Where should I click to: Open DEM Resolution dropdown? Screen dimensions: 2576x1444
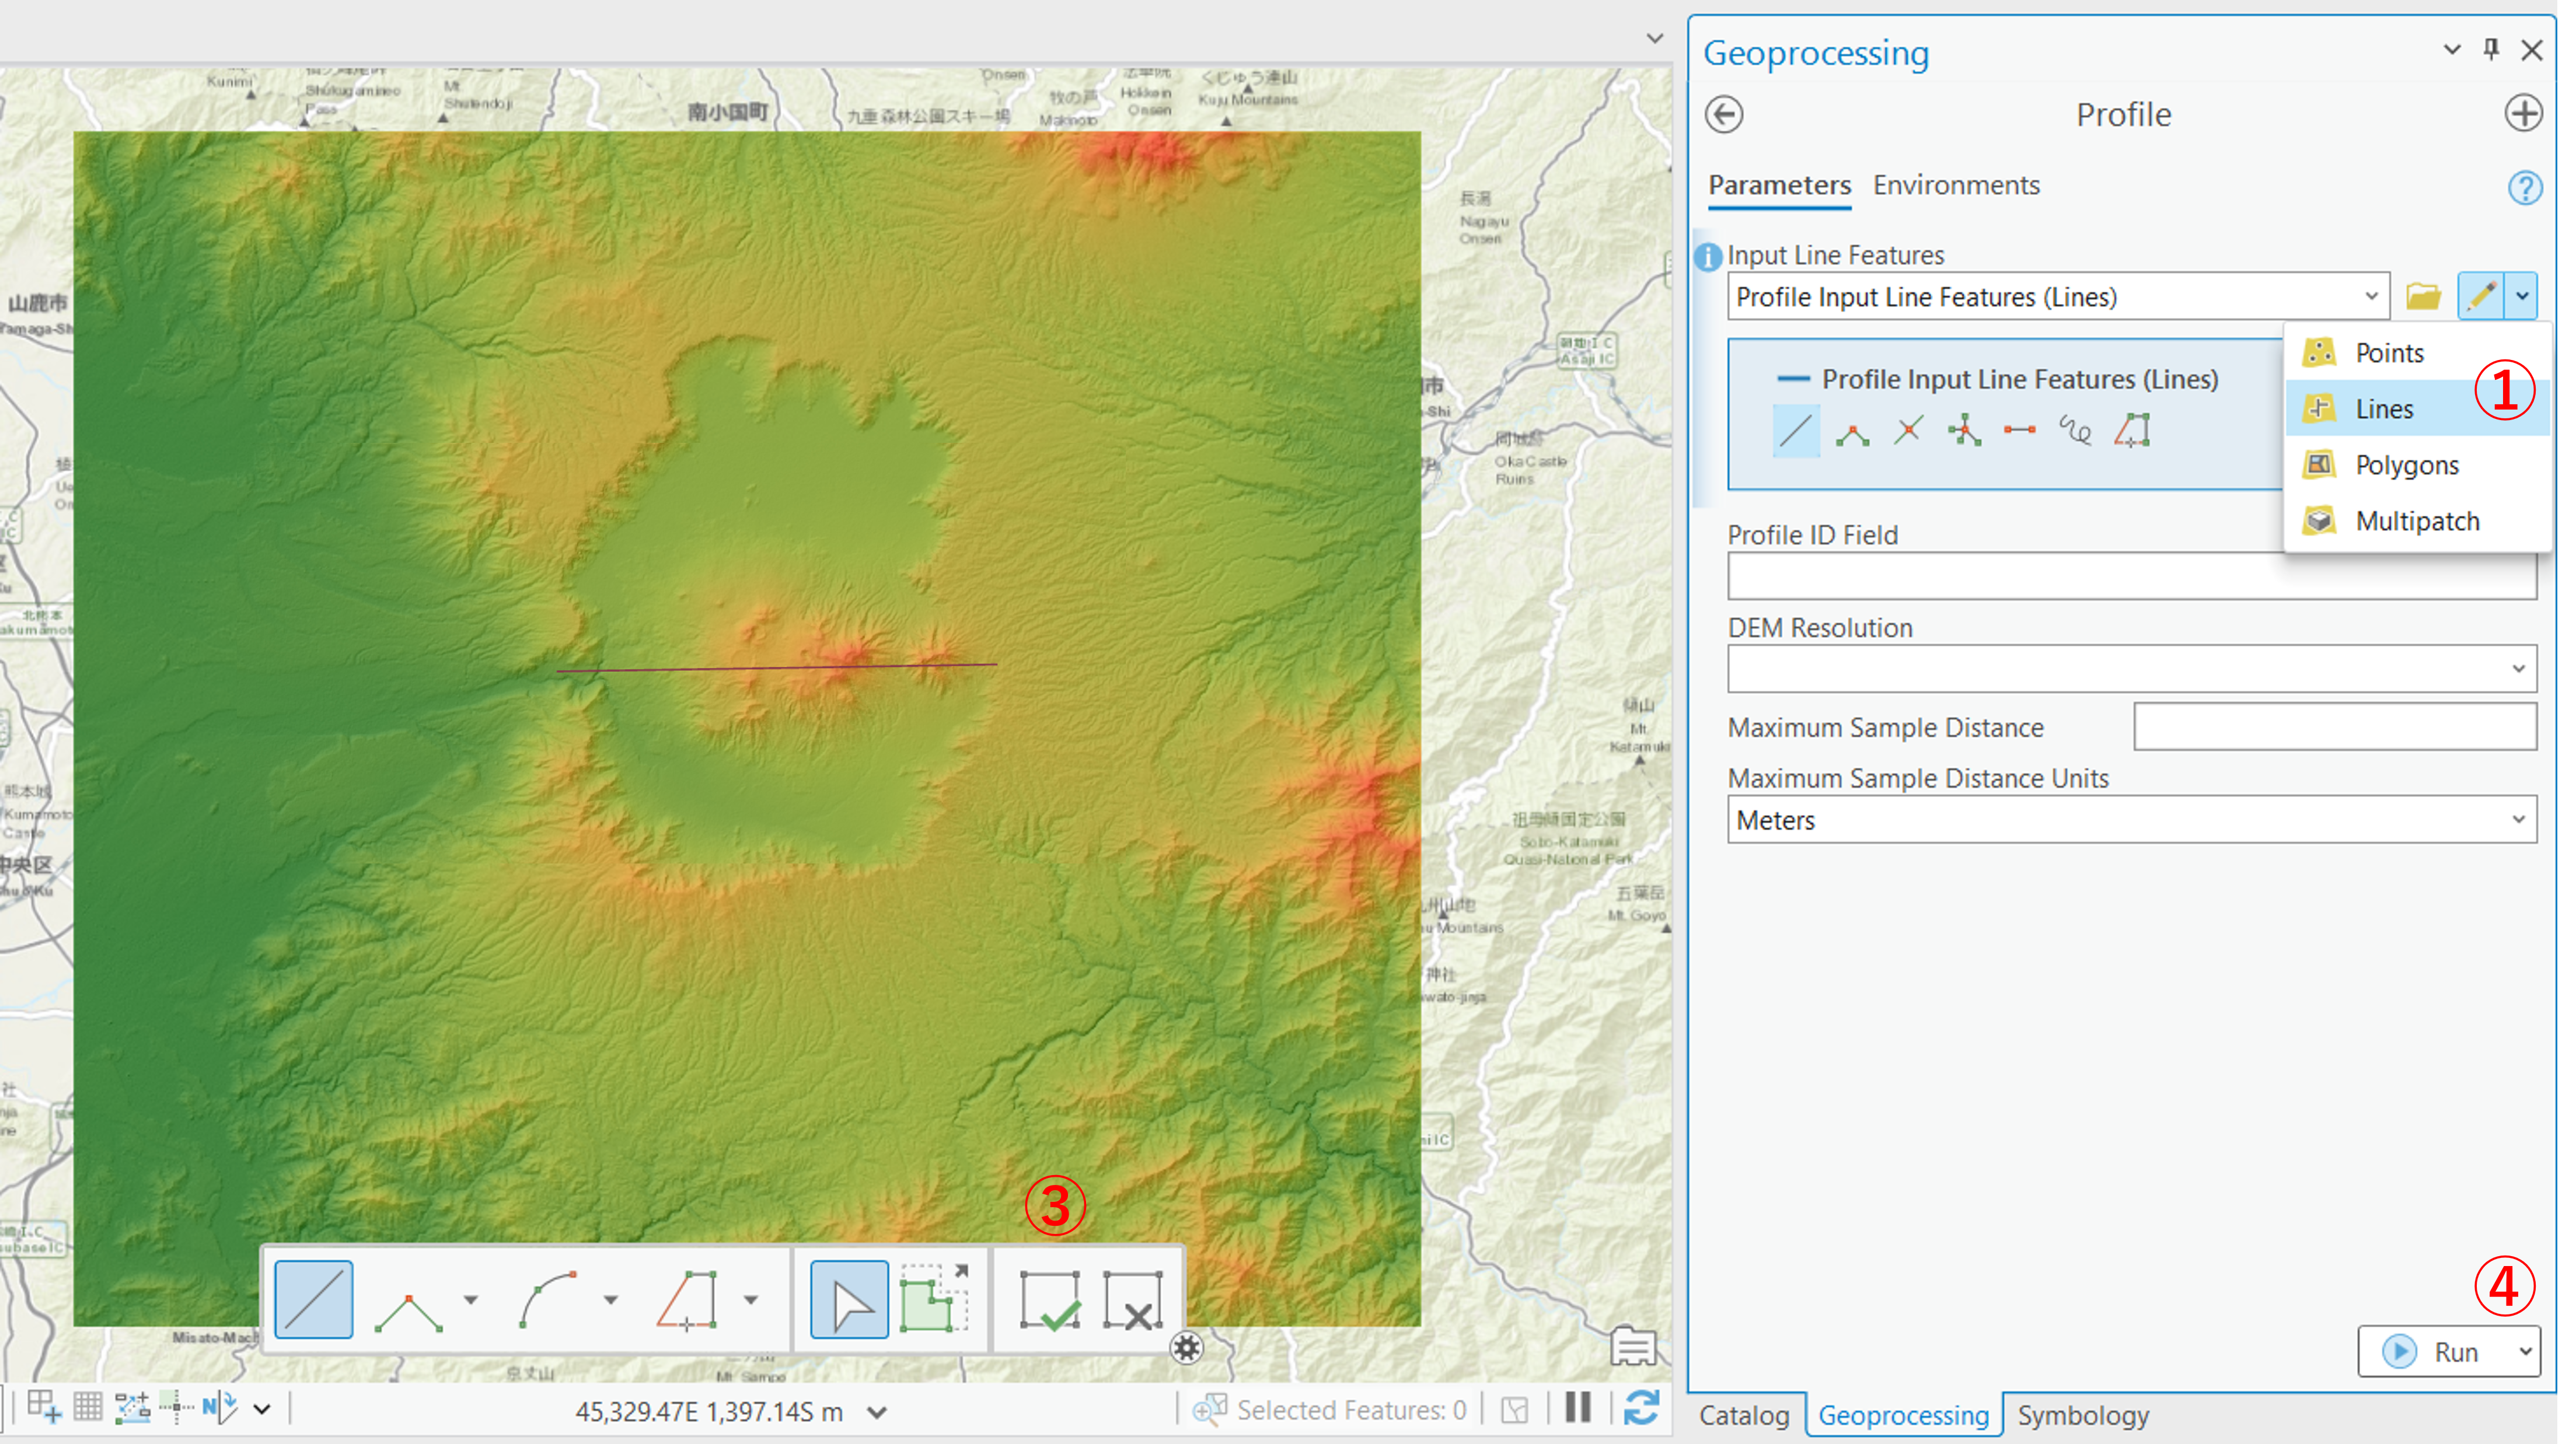coord(2132,668)
